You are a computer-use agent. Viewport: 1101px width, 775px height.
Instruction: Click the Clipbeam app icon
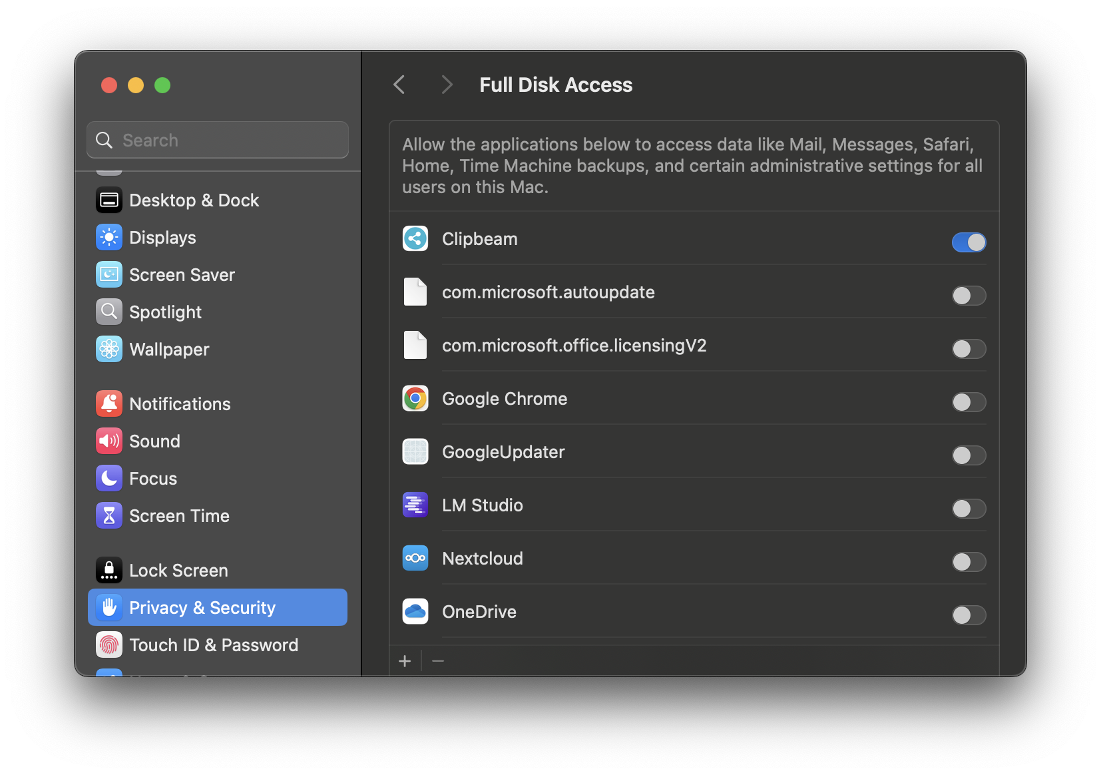point(415,238)
